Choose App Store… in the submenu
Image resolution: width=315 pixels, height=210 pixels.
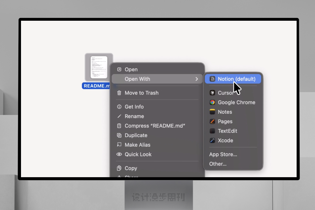pyautogui.click(x=233, y=154)
